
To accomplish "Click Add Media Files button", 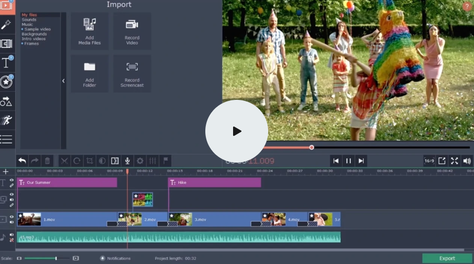I will click(90, 31).
